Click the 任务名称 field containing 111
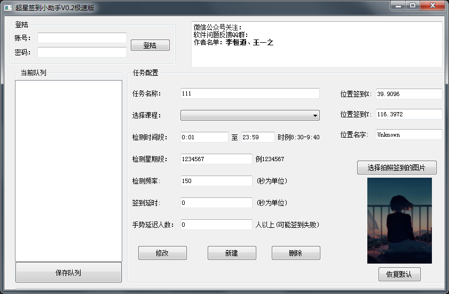The image size is (449, 294). (250, 93)
